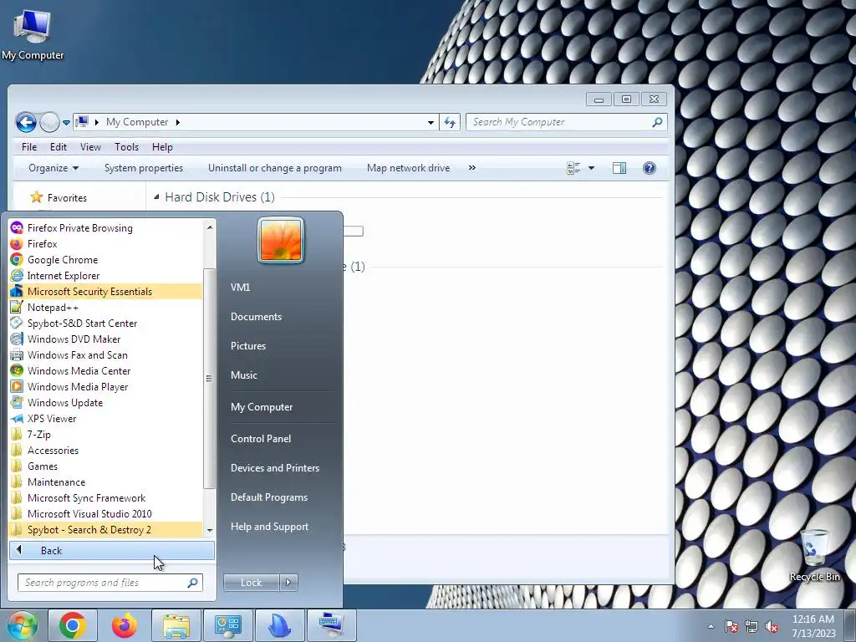Expand the Maintenance folder

pyautogui.click(x=106, y=482)
